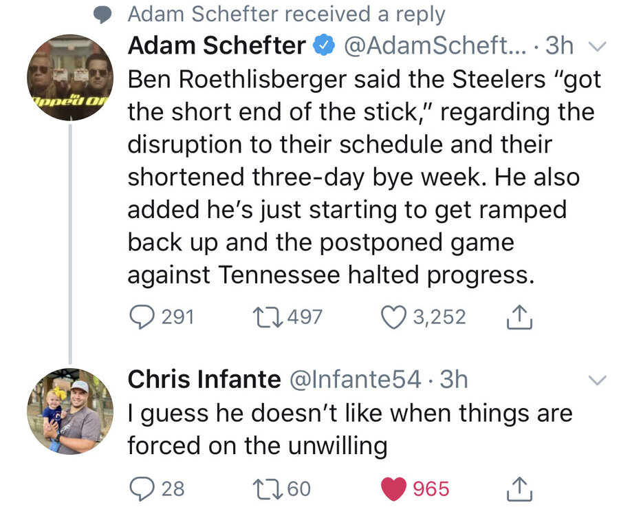
Task: Unlike Chris Infante's reply
Action: [x=393, y=489]
